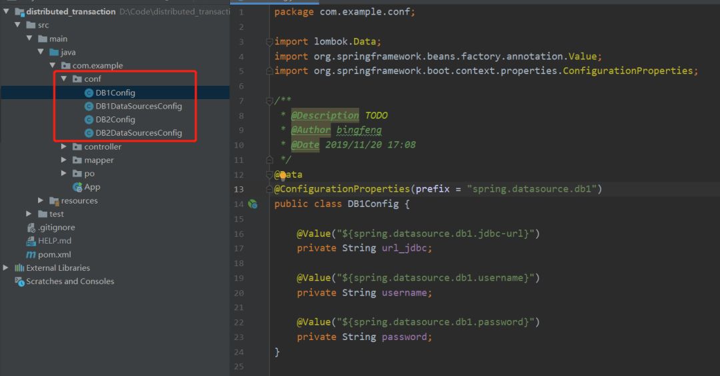The width and height of the screenshot is (720, 376).
Task: Fold the import block at line 3
Action: 269,42
